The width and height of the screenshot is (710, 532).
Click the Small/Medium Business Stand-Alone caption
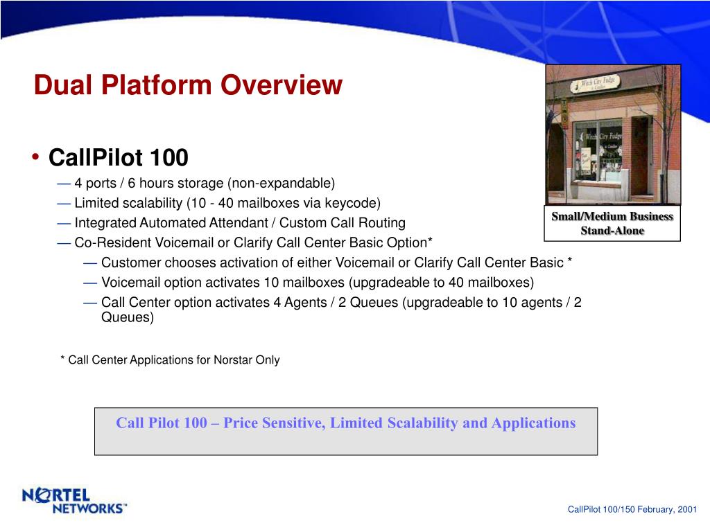pyautogui.click(x=612, y=224)
